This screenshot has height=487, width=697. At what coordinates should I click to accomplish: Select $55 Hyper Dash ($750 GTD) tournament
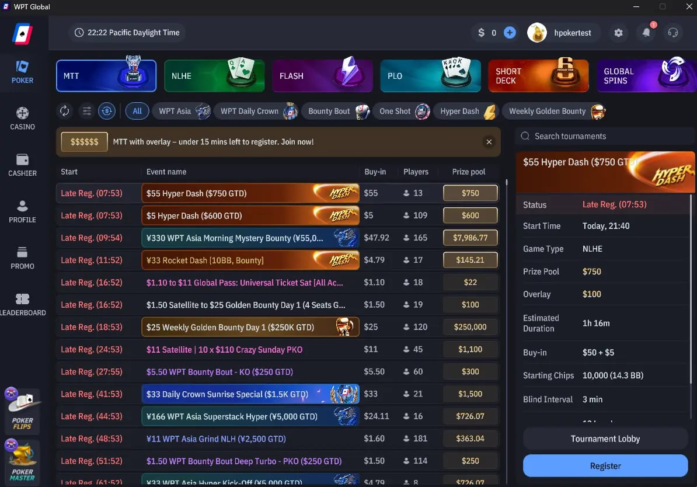pyautogui.click(x=277, y=193)
